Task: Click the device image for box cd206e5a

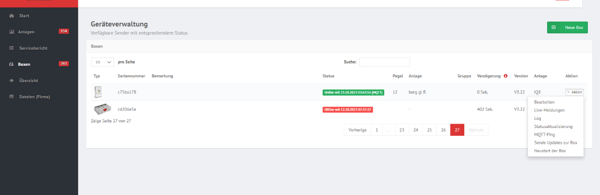Action: [x=102, y=109]
